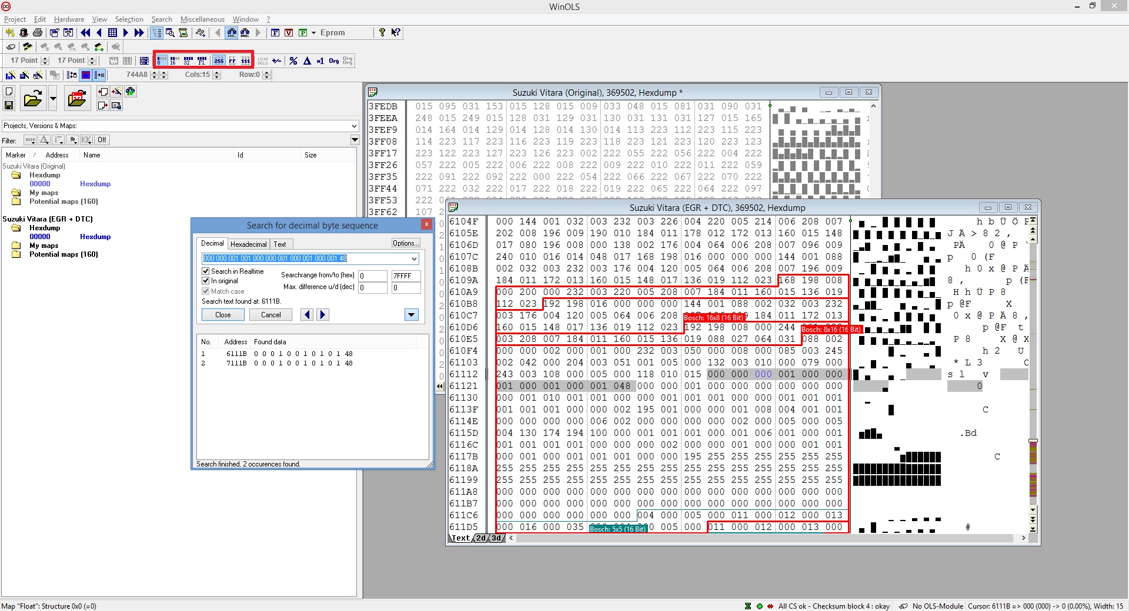Click the print icon in the toolbar

click(38, 33)
